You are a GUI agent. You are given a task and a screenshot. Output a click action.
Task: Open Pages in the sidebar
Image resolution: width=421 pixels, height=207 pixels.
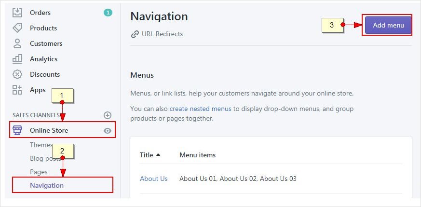pos(39,172)
